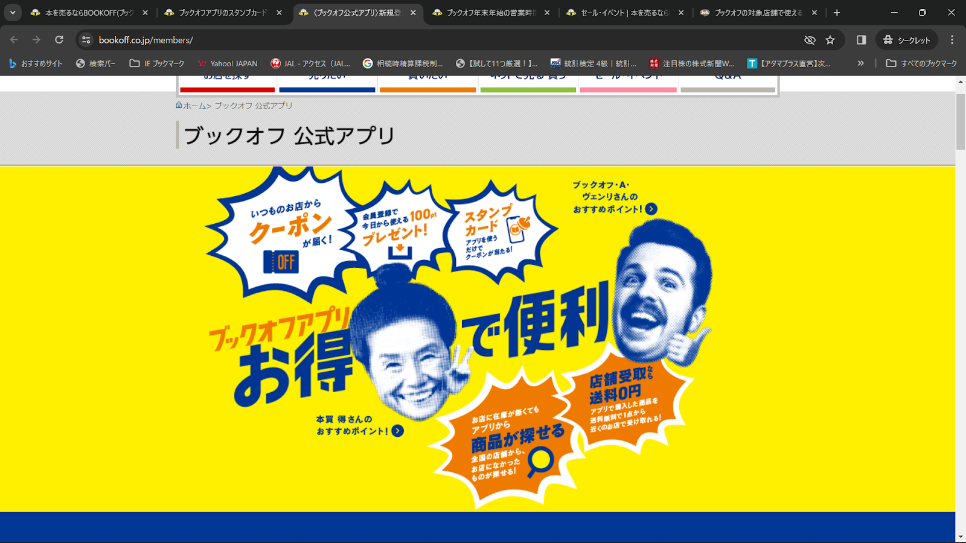Close the ブックオフアプリのスタンプカード tab

[279, 12]
